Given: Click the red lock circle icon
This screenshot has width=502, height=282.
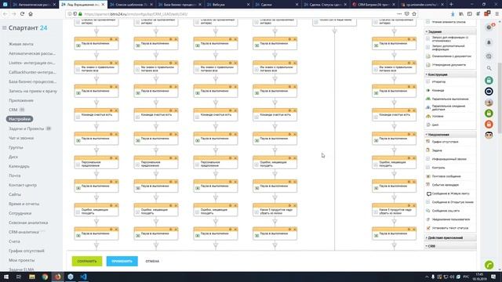Looking at the screenshot, I should tap(489, 125).
